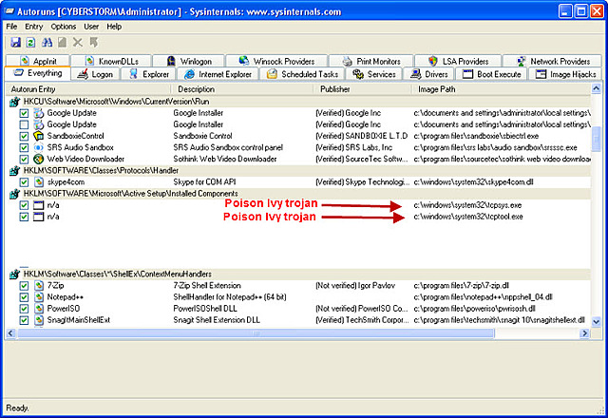This screenshot has height=418, width=608.
Task: Sort by Publisher column header
Action: pyautogui.click(x=363, y=89)
